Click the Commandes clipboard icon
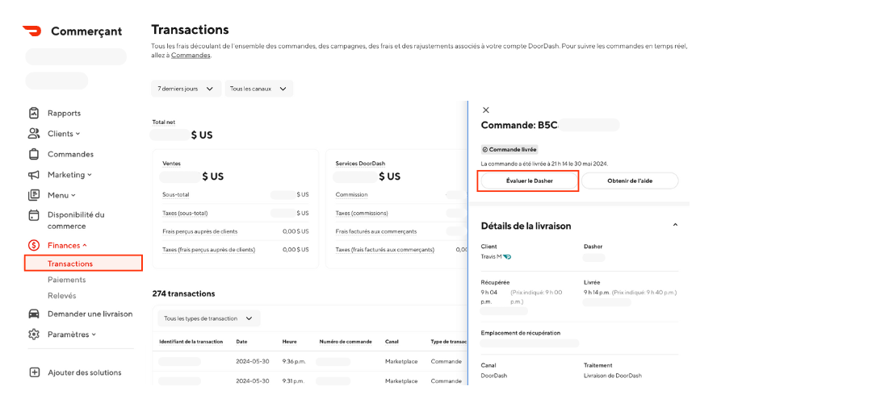Screen dimensions: 872x403 tap(34, 154)
